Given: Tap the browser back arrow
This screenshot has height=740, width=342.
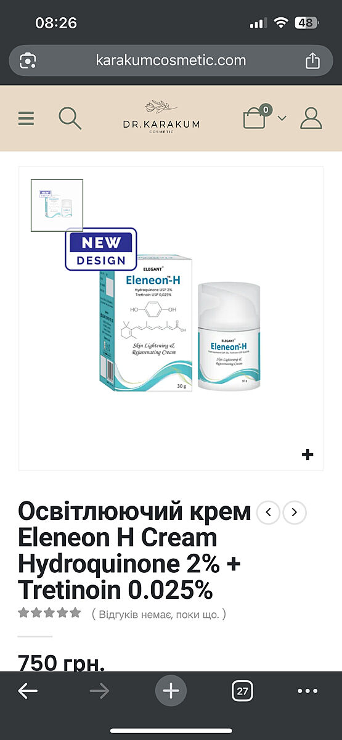Looking at the screenshot, I should point(28,691).
